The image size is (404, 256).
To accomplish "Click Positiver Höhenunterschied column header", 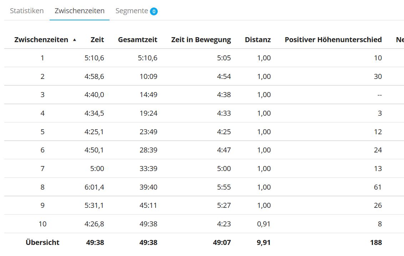I will (333, 40).
